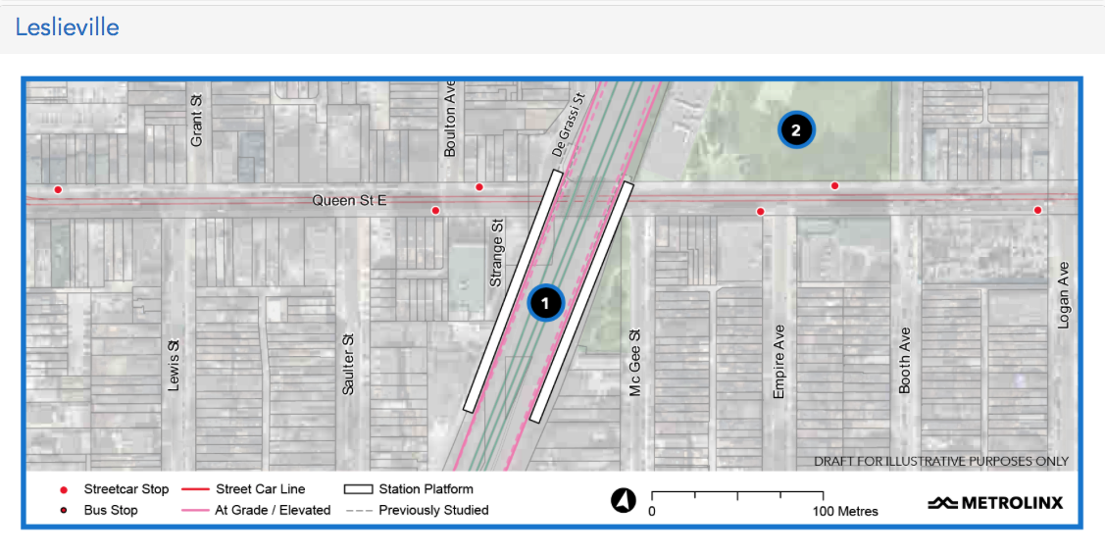Viewport: 1105px width, 555px height.
Task: Click the Previously Studied legend text
Action: [433, 511]
